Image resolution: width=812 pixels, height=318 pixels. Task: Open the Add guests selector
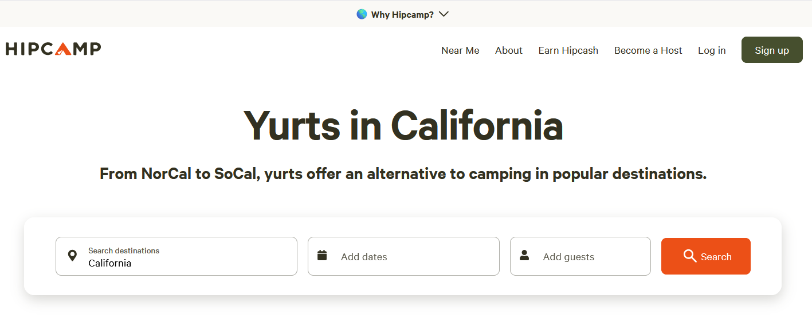point(580,256)
